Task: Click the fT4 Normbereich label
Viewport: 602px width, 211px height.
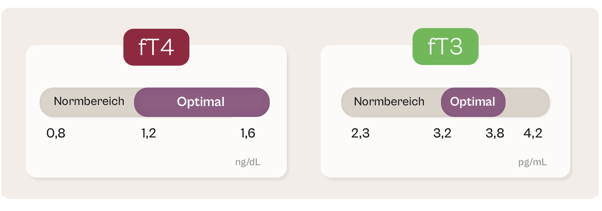Action: point(89,101)
